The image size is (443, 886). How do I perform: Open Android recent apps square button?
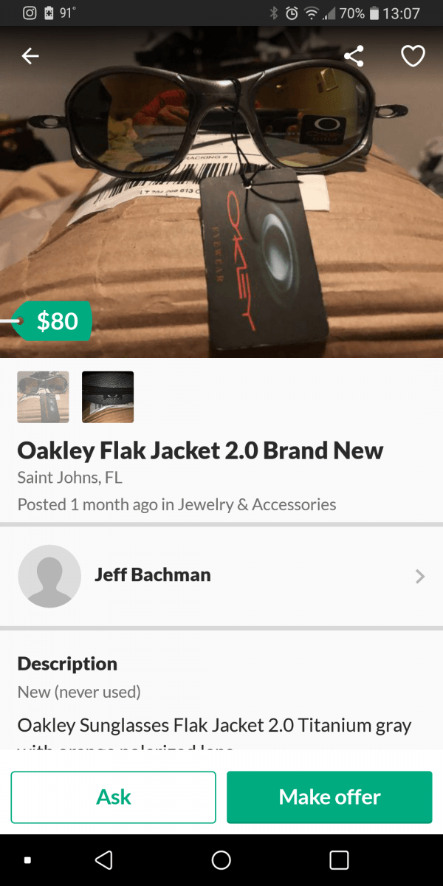(x=339, y=859)
